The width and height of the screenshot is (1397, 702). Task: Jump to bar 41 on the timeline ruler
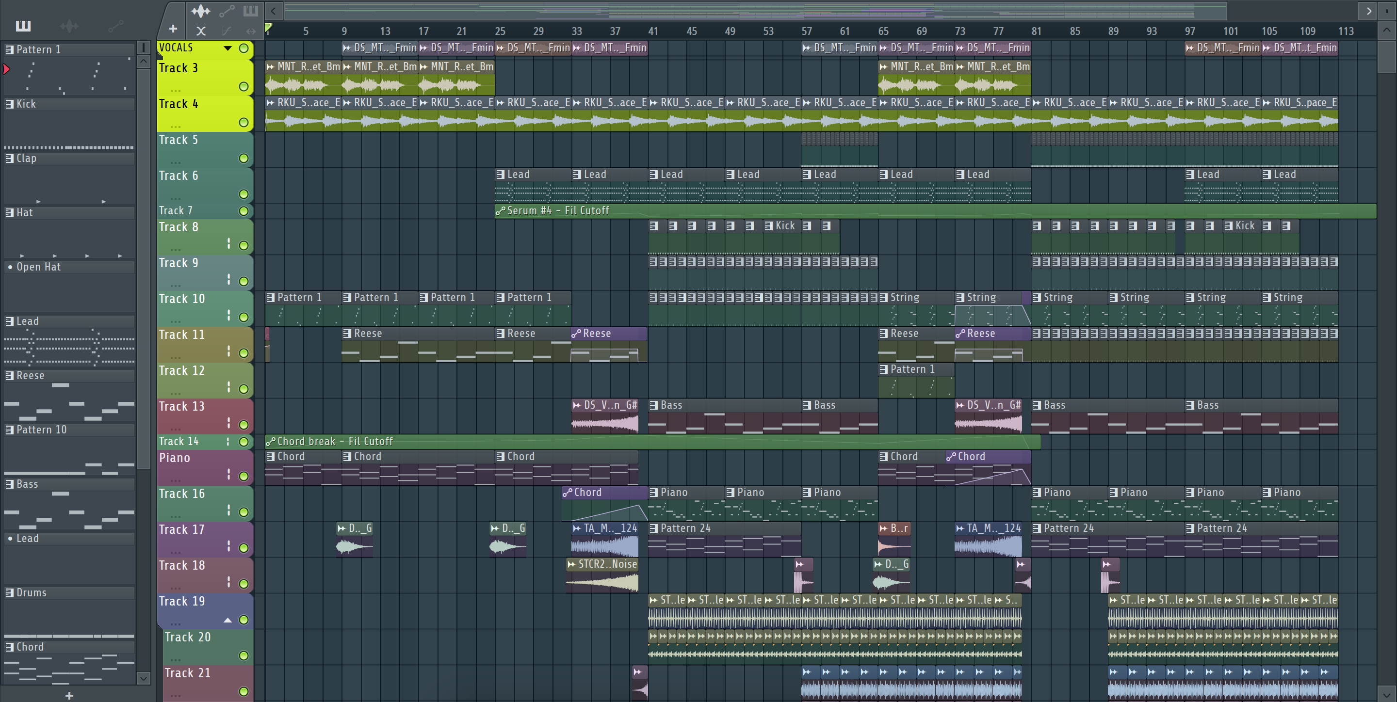(653, 32)
